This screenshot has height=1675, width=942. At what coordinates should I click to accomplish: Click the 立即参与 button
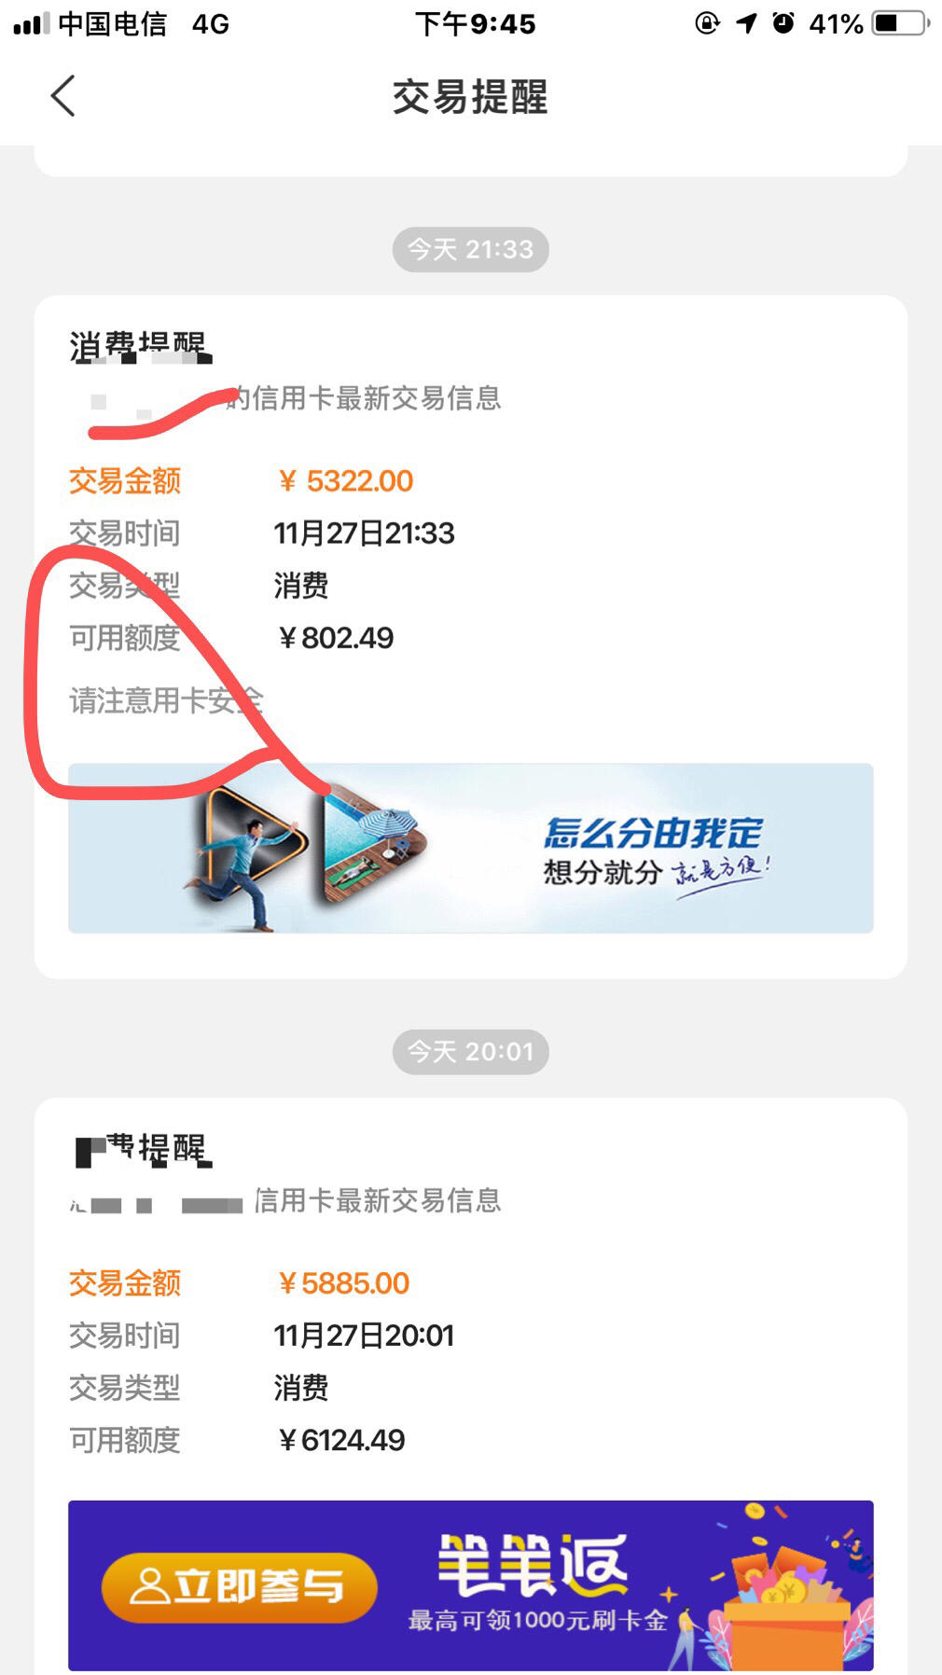point(240,1586)
